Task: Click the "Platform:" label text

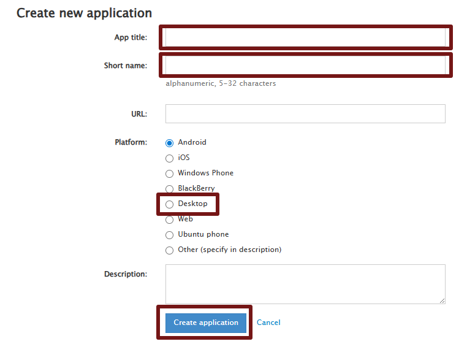Action: click(131, 142)
